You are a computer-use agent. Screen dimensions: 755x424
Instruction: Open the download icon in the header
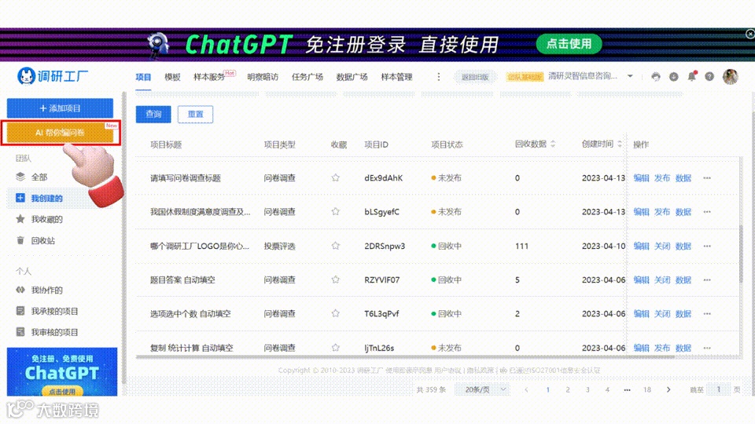coord(674,76)
